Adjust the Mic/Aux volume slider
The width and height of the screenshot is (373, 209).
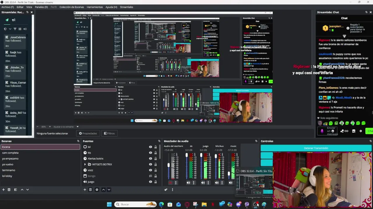pos(216,156)
